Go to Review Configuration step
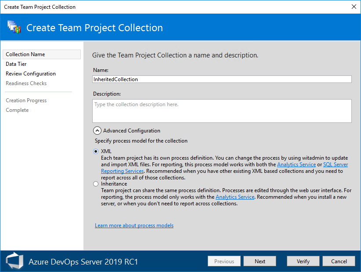This screenshot has height=272, width=361. (31, 74)
